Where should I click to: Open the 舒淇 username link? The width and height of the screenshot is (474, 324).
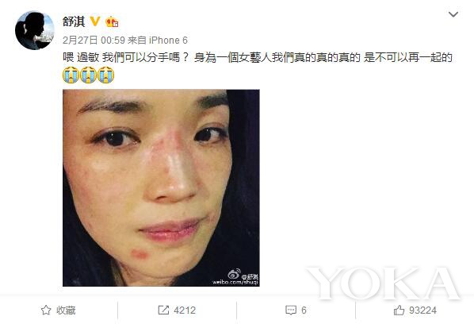pyautogui.click(x=74, y=21)
